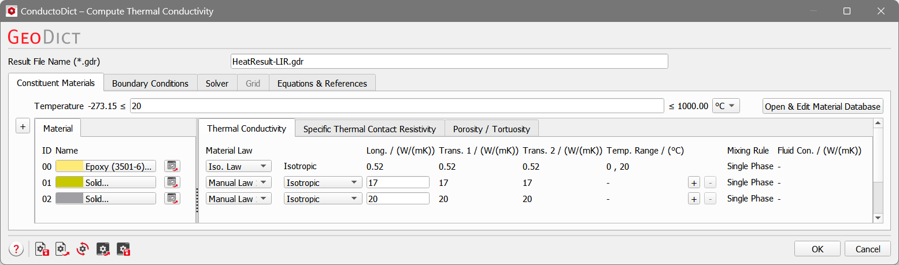Edit longitudinal conductivity 20 field

[398, 199]
